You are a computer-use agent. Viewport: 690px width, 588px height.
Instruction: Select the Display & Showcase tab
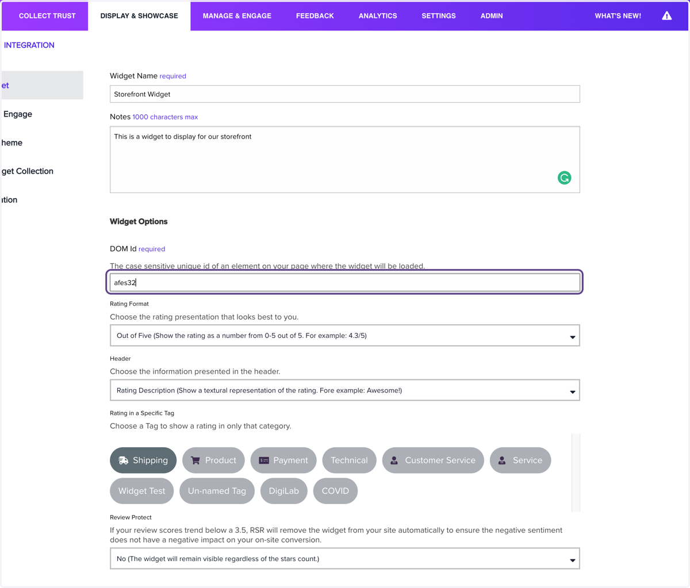pyautogui.click(x=139, y=16)
